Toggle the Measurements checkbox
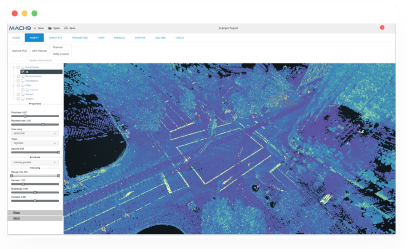 click(x=18, y=77)
